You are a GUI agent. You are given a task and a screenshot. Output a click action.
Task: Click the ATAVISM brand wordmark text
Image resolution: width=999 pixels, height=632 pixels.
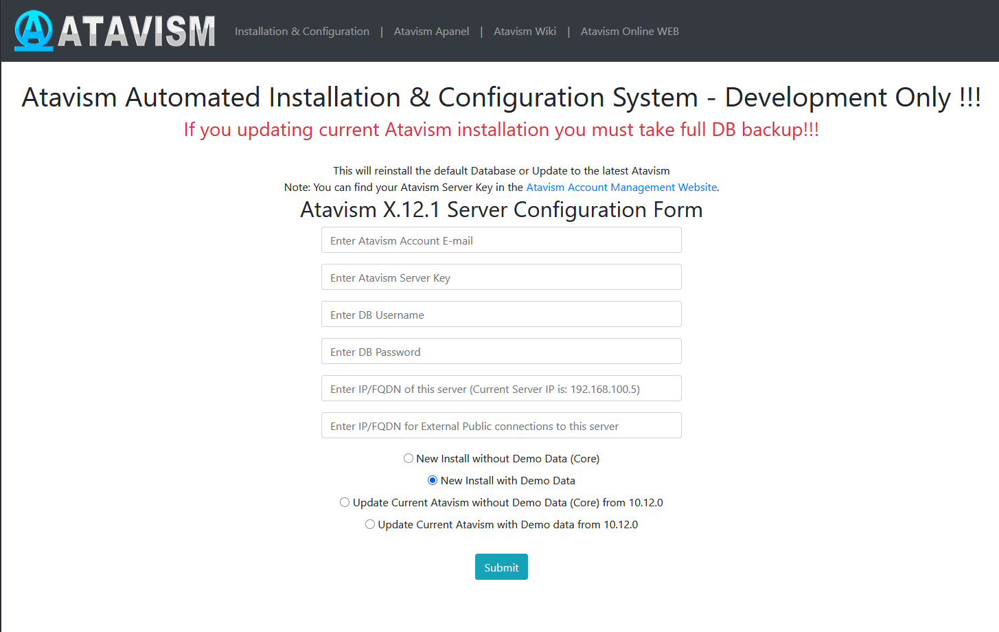tap(136, 32)
